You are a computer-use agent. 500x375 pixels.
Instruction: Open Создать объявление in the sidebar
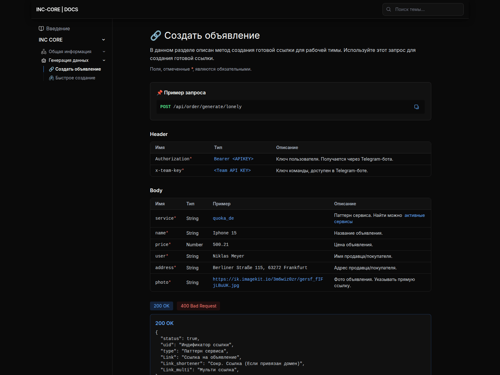pos(78,69)
